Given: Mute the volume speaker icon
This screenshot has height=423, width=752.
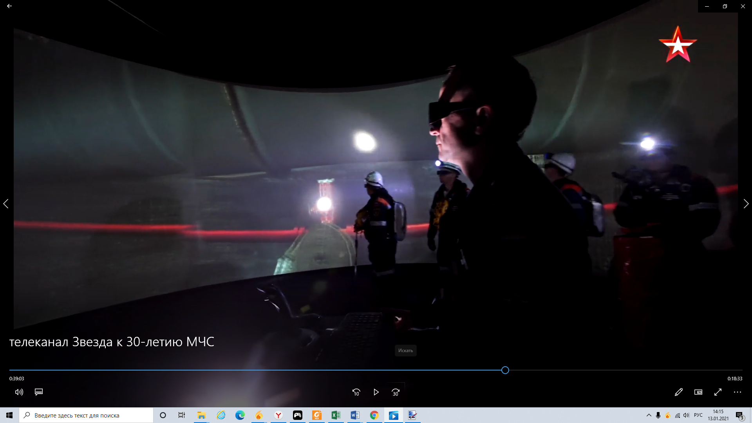Looking at the screenshot, I should tap(19, 392).
